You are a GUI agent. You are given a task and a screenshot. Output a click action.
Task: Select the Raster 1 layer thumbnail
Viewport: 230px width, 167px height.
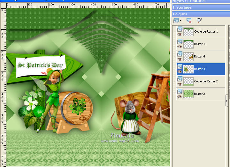tap(188, 44)
